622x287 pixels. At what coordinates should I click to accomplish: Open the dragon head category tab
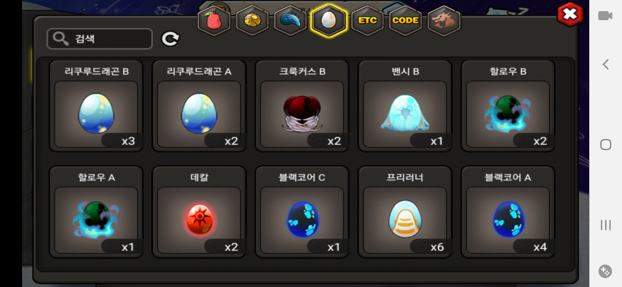tap(444, 20)
